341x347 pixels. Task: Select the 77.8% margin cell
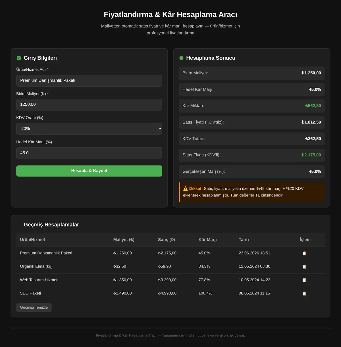[204, 280]
